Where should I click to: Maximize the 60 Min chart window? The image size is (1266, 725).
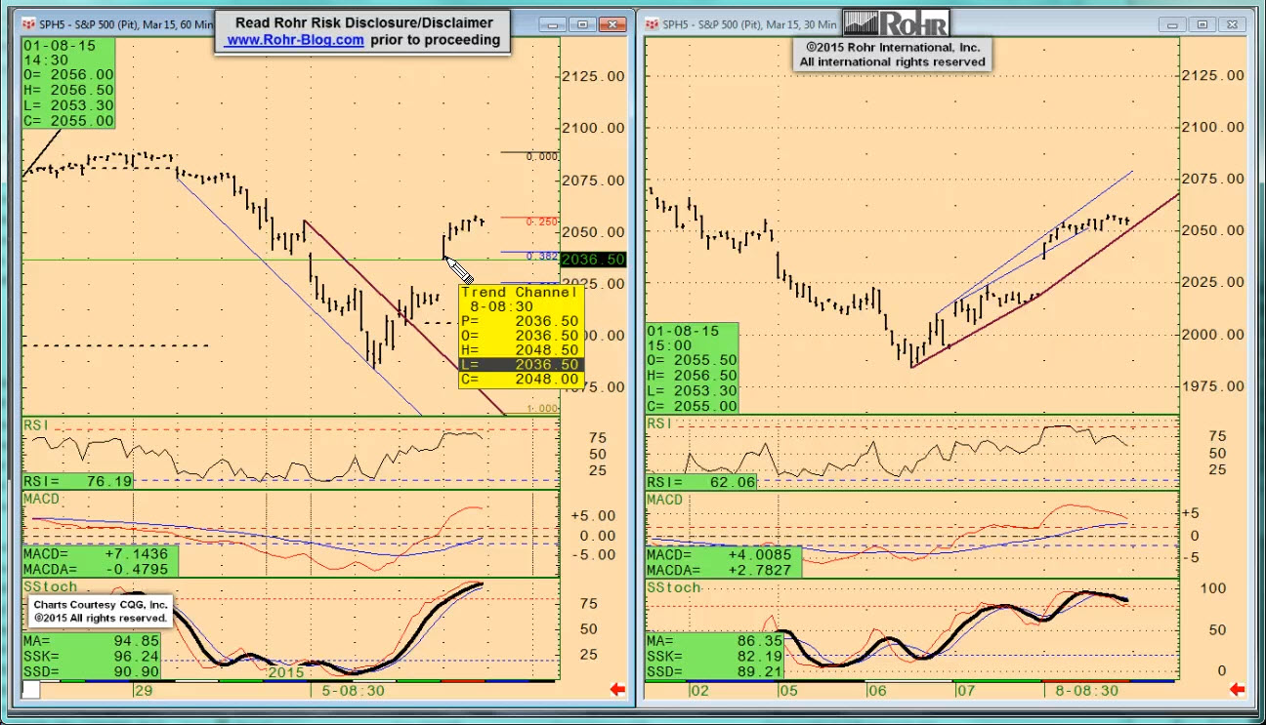tap(583, 24)
